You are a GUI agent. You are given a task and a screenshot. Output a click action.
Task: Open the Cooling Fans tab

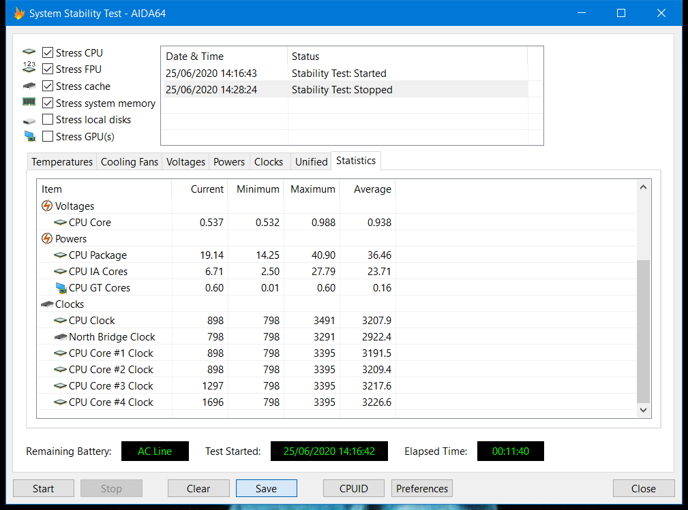tap(130, 161)
